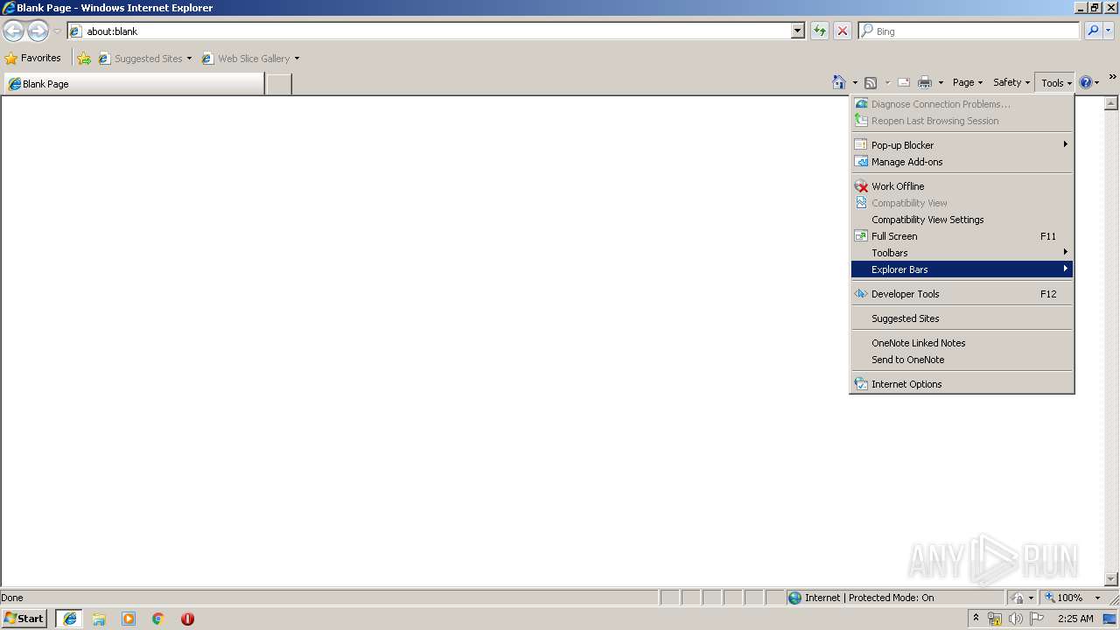Click the Read Mail envelope icon

[904, 83]
